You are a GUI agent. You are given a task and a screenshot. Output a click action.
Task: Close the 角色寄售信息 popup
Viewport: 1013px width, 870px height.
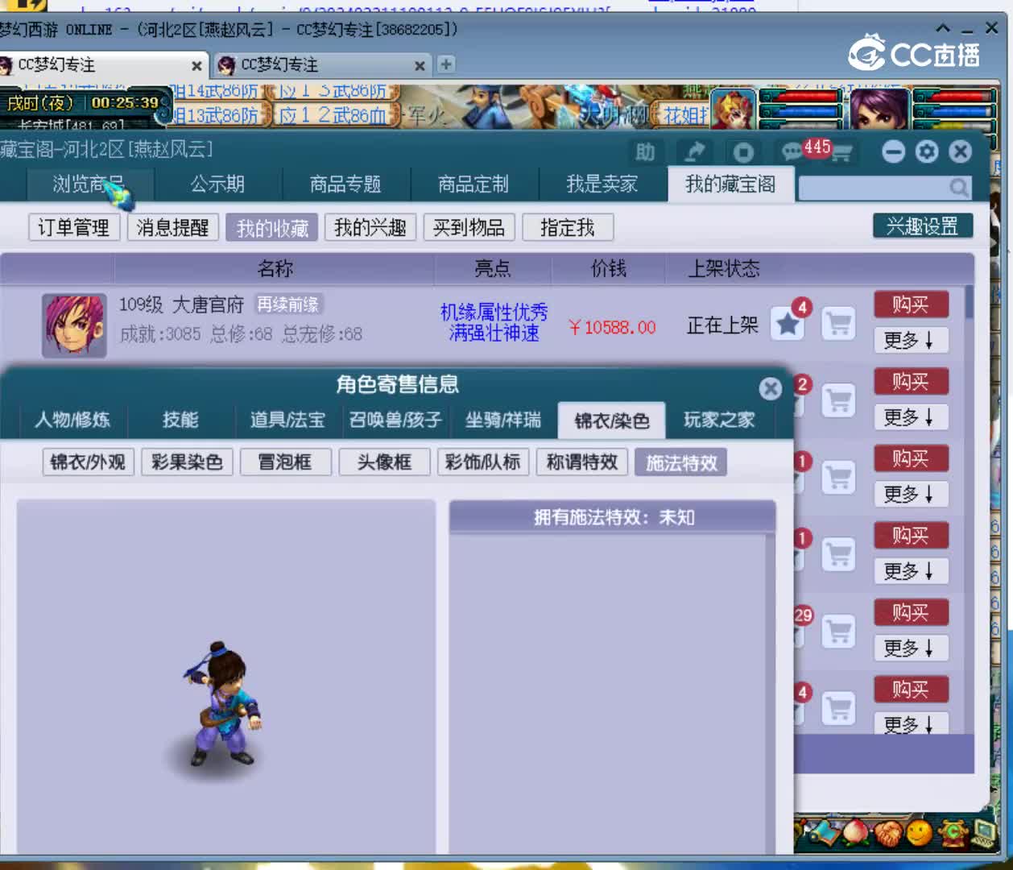[770, 389]
